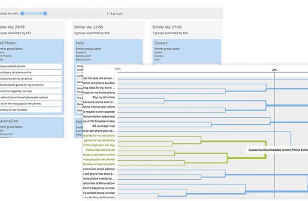Select the 'Discounted cell phones' card in Cell Phone group

31,66
